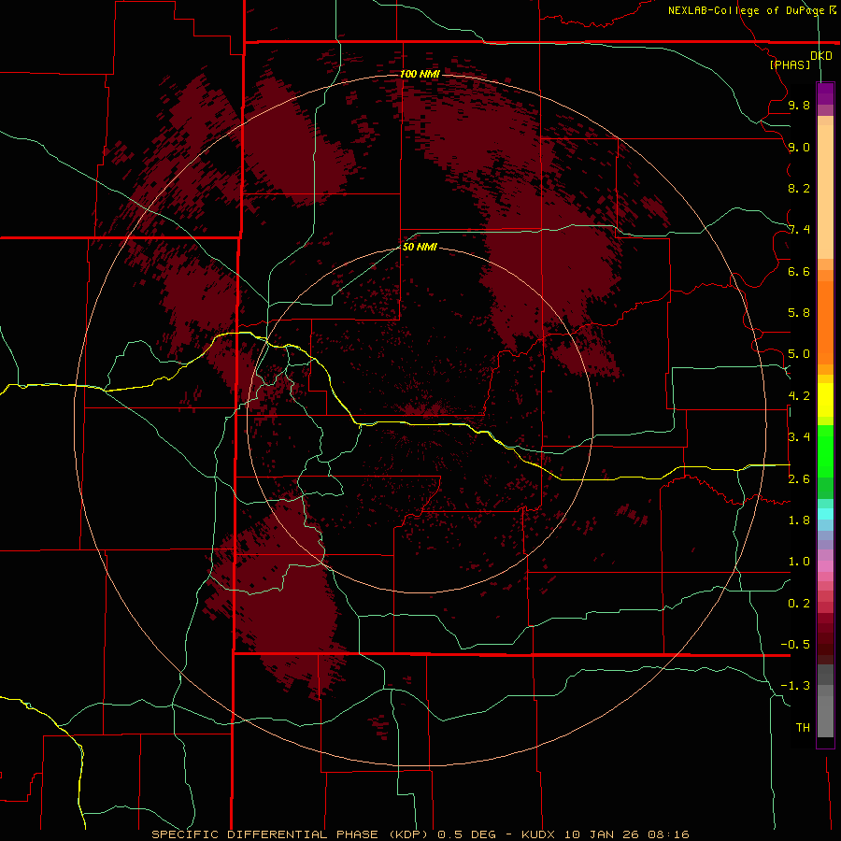This screenshot has width=841, height=841.
Task: Click the -0.5 legend value
Action: (x=795, y=645)
